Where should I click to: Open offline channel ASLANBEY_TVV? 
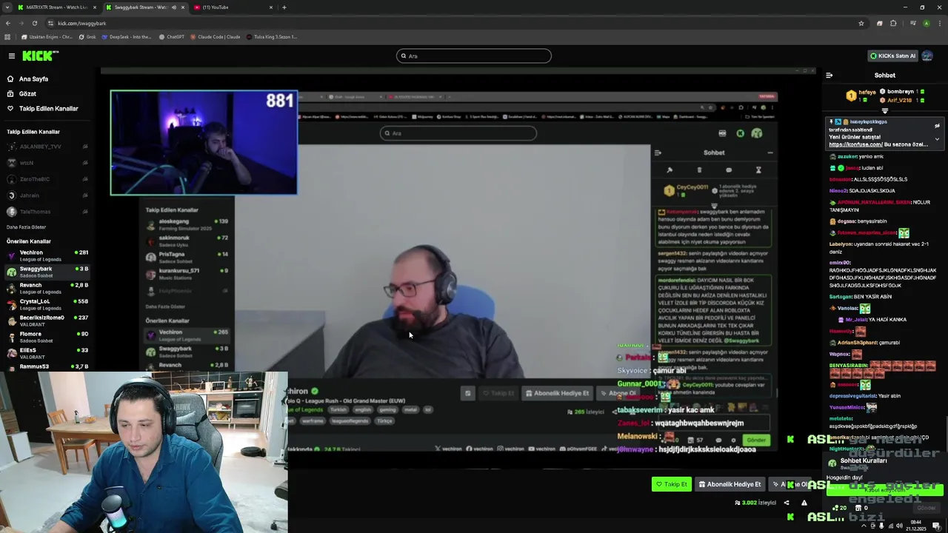(x=48, y=147)
